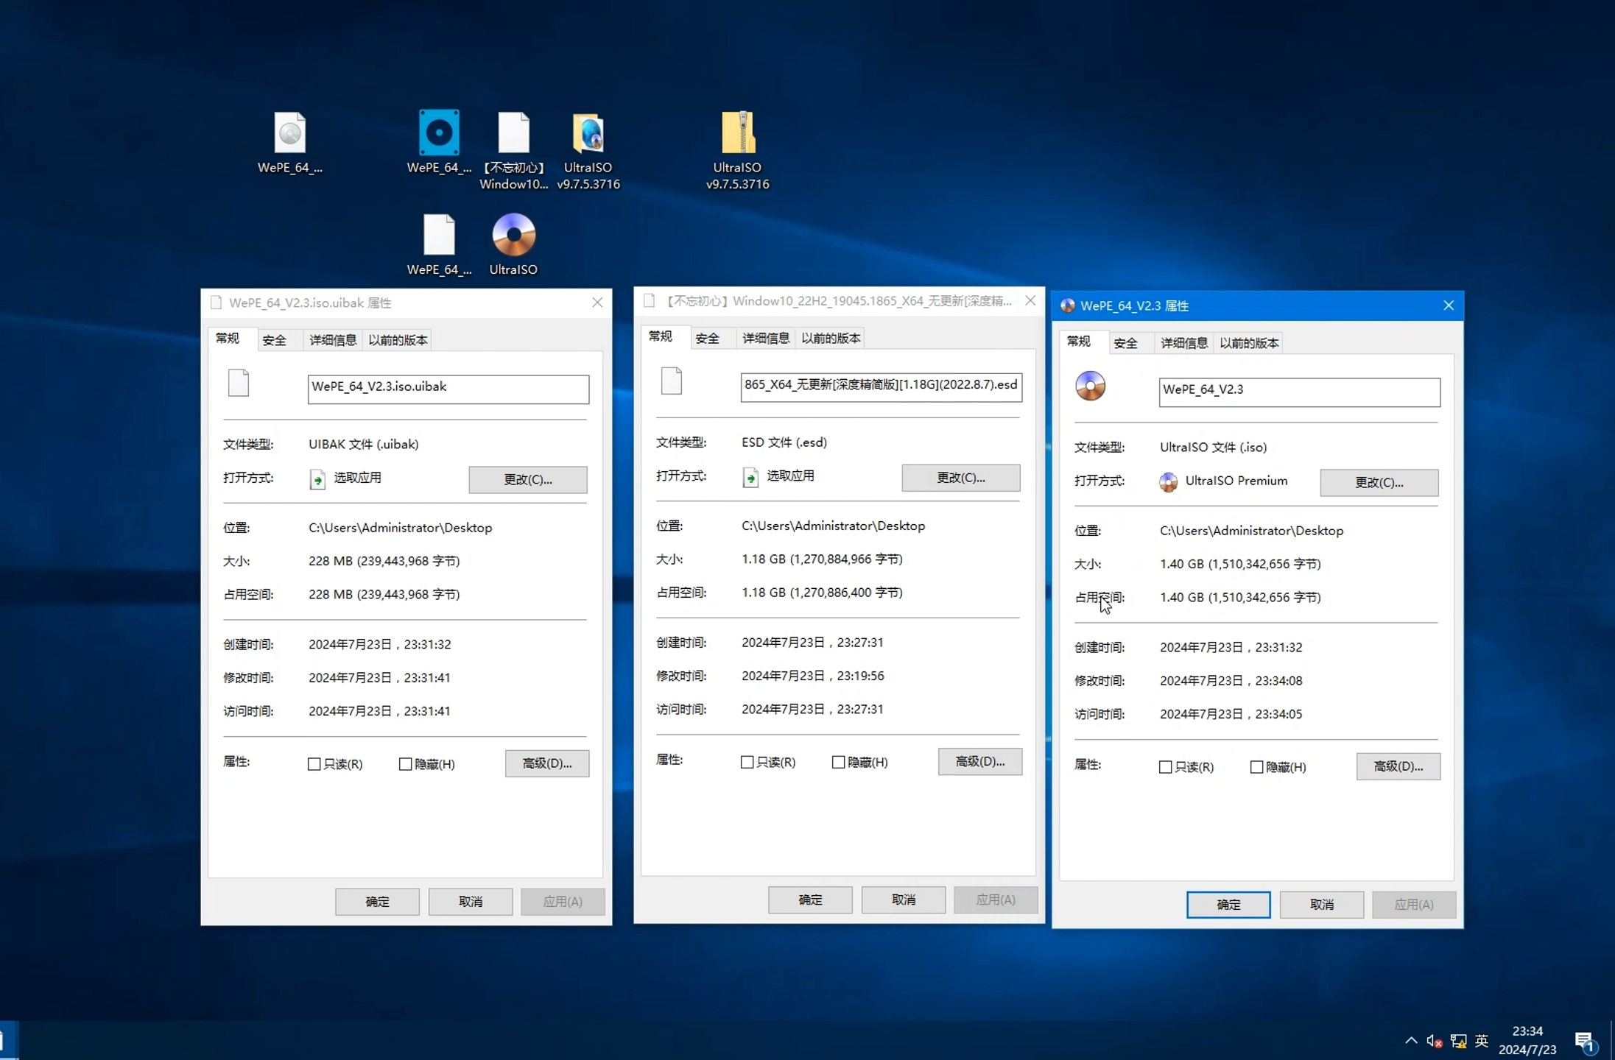Show hidden tray icons with the chevron
The height and width of the screenshot is (1060, 1615).
(1410, 1041)
